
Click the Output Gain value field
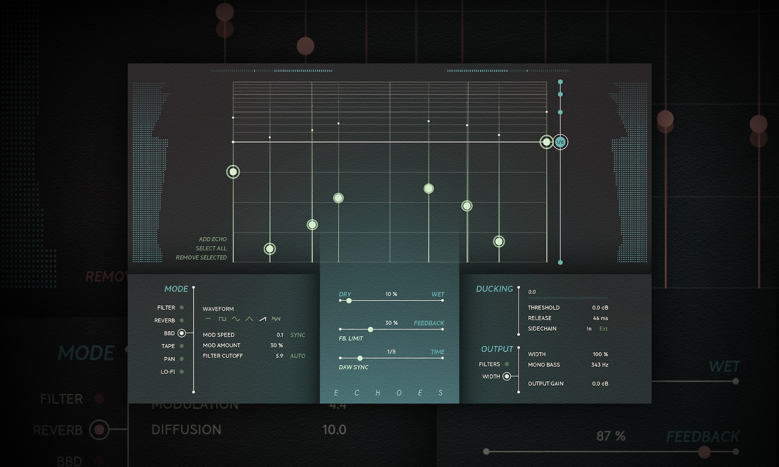[600, 383]
